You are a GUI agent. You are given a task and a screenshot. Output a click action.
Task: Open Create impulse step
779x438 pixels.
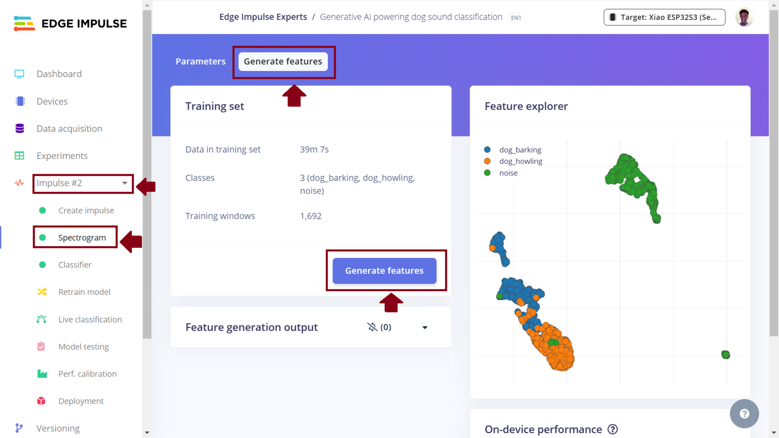point(86,210)
